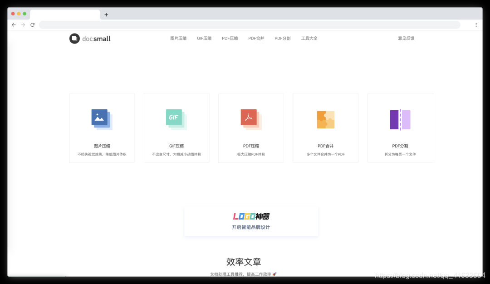
Task: Click description 拆分为每页一个文件
Action: tap(400, 154)
